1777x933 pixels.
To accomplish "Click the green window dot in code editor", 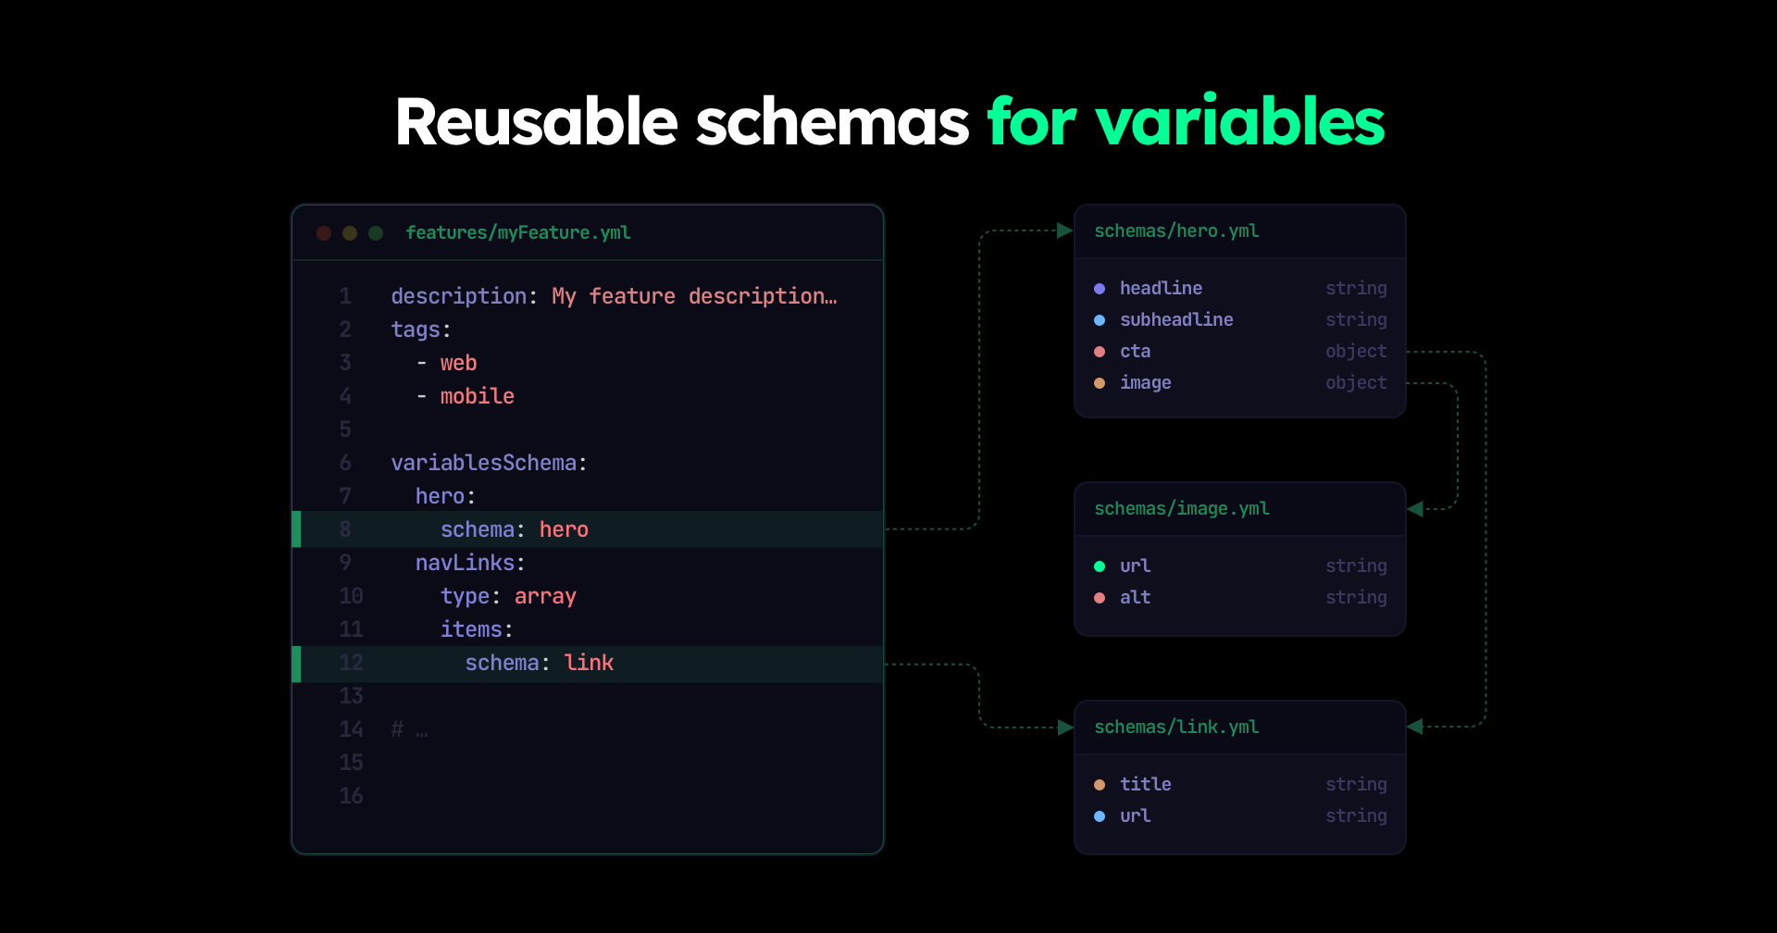I will [376, 233].
